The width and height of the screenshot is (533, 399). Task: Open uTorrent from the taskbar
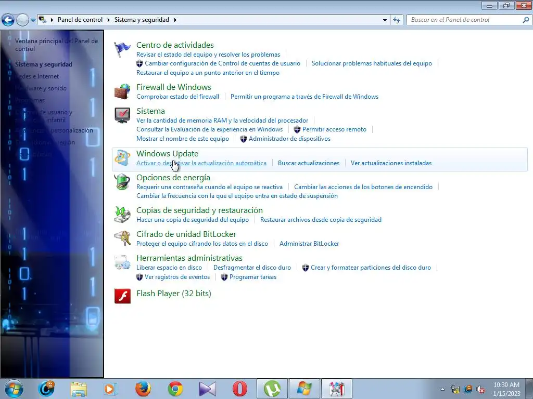coord(272,389)
